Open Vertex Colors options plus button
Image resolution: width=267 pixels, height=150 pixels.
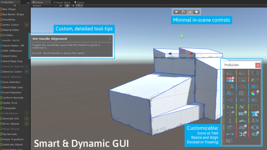[27, 25]
